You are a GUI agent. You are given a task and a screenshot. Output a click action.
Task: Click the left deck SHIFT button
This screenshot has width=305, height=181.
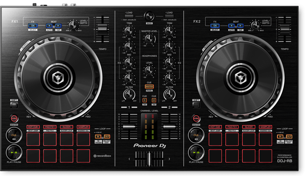[14, 105]
